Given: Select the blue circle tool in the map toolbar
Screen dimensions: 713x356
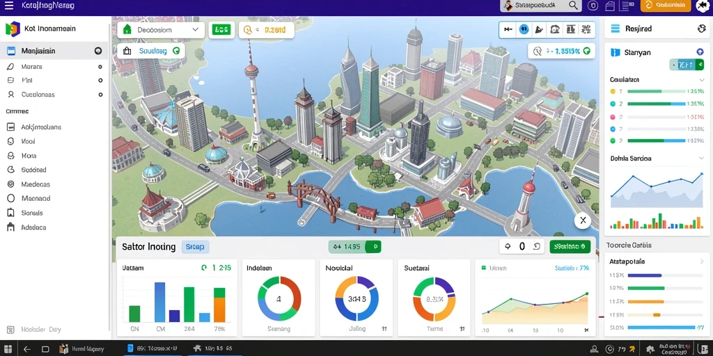Looking at the screenshot, I should 524,29.
